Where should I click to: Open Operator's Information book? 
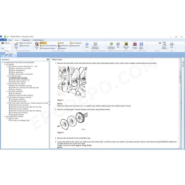pyautogui.click(x=95, y=46)
